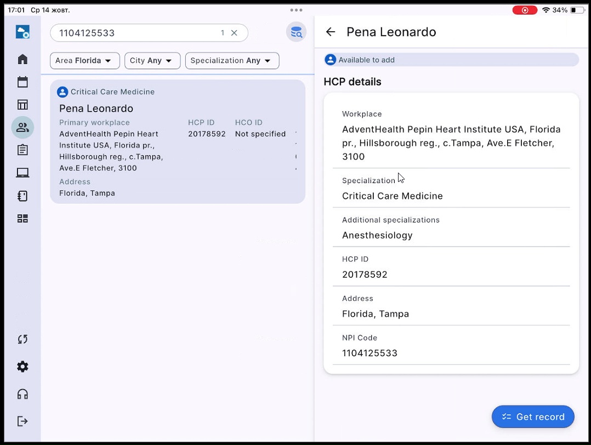Screen dimensions: 591x445
Task: Expand the Area Florida dropdown
Action: pyautogui.click(x=85, y=61)
